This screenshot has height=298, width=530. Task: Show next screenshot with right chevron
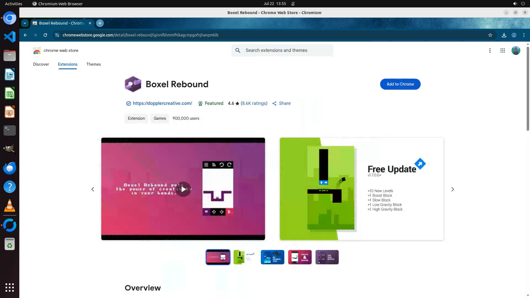452,189
